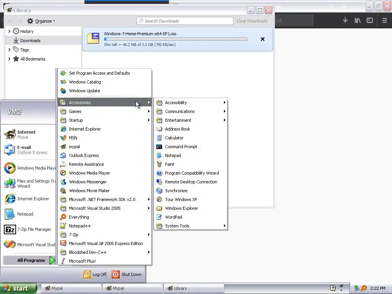Viewport: 392px width, 294px height.
Task: Click Clear Downloads in Library
Action: pyautogui.click(x=252, y=21)
